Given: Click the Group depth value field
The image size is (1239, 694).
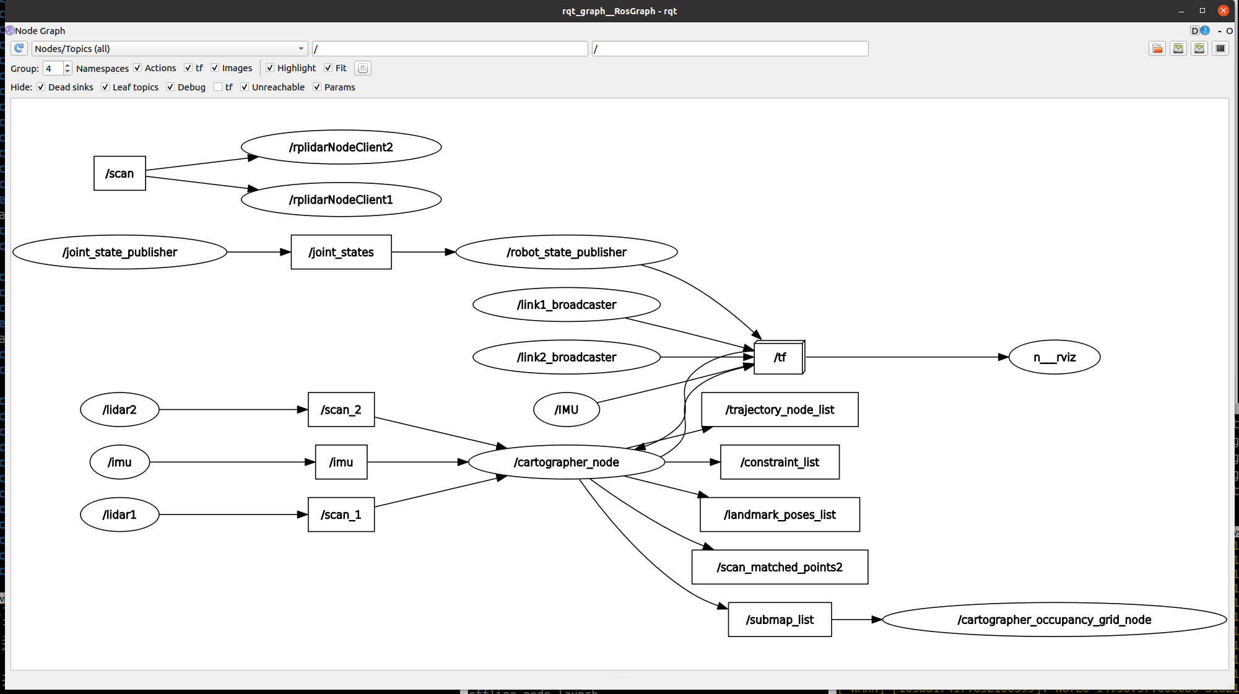Looking at the screenshot, I should click(53, 68).
